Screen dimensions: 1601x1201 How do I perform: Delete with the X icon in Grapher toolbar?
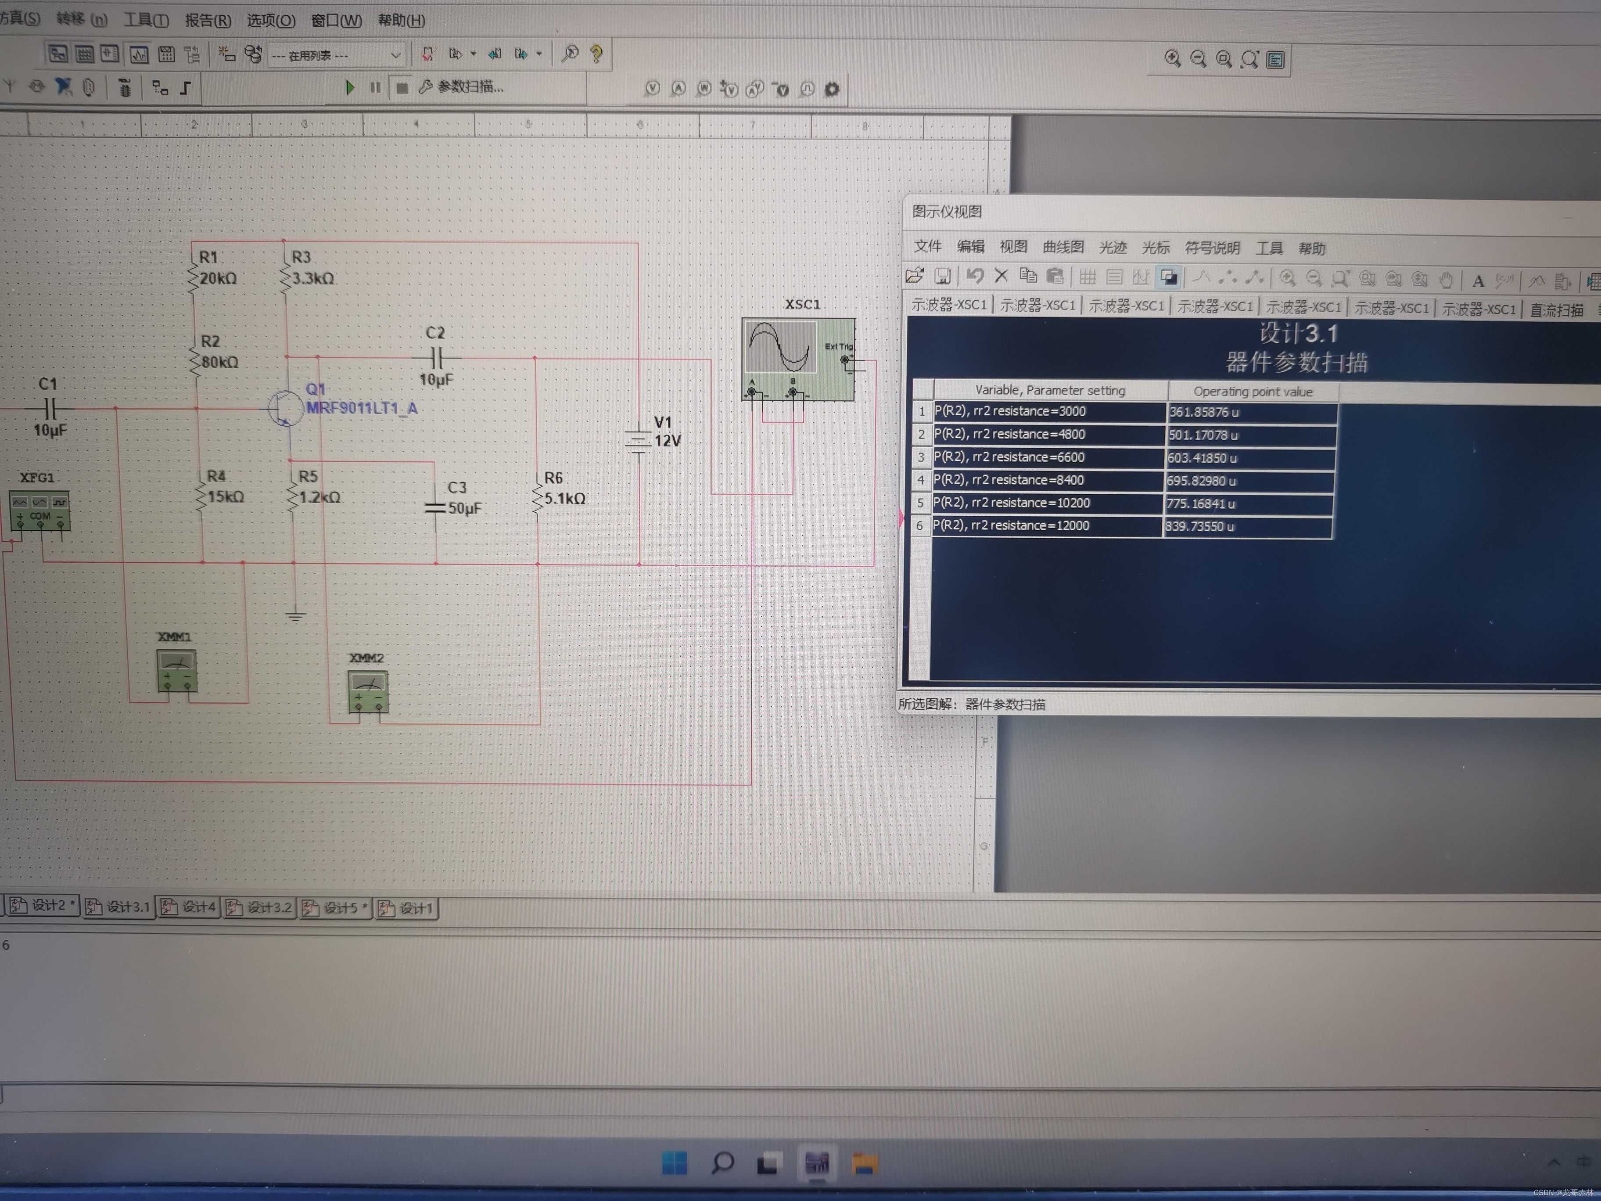[1001, 276]
